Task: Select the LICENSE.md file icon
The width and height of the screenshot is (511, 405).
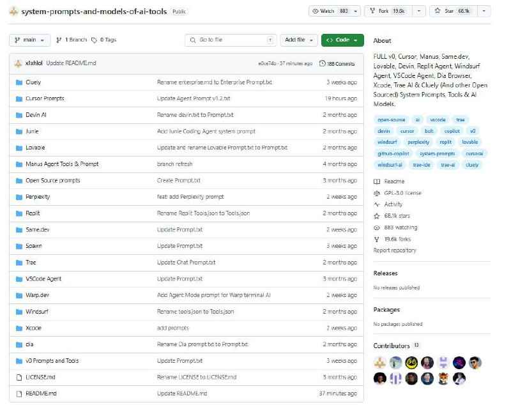Action: [x=19, y=378]
